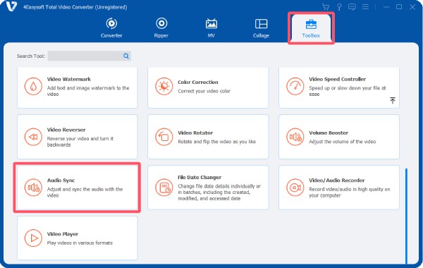The width and height of the screenshot is (423, 268).
Task: Open the Converter tab
Action: point(111,28)
